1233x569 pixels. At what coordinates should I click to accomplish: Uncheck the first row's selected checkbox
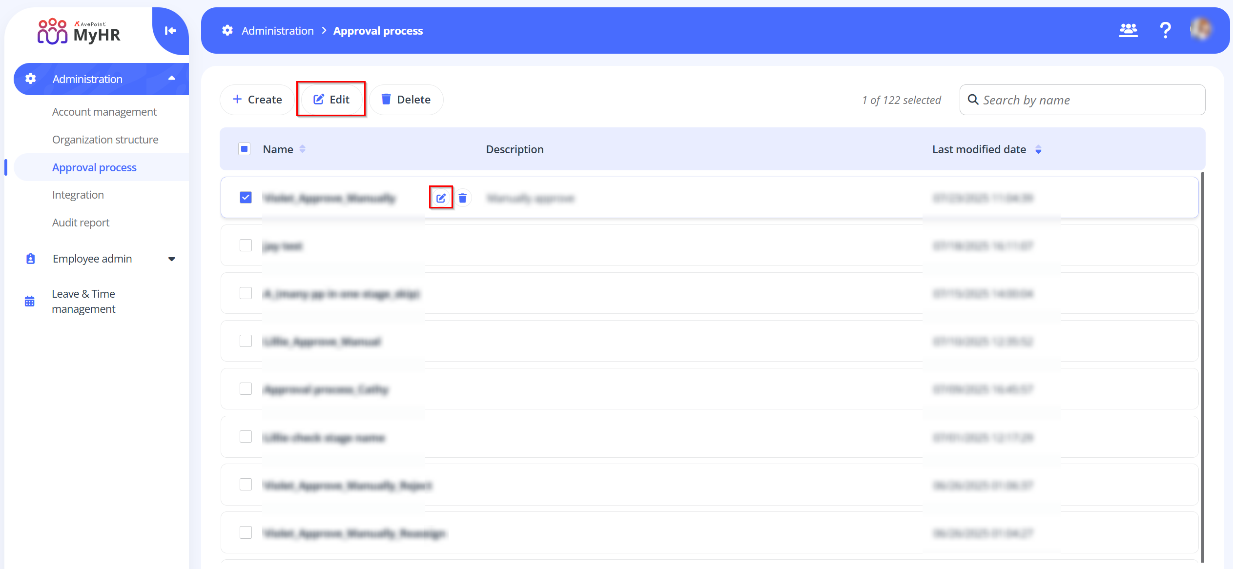246,198
